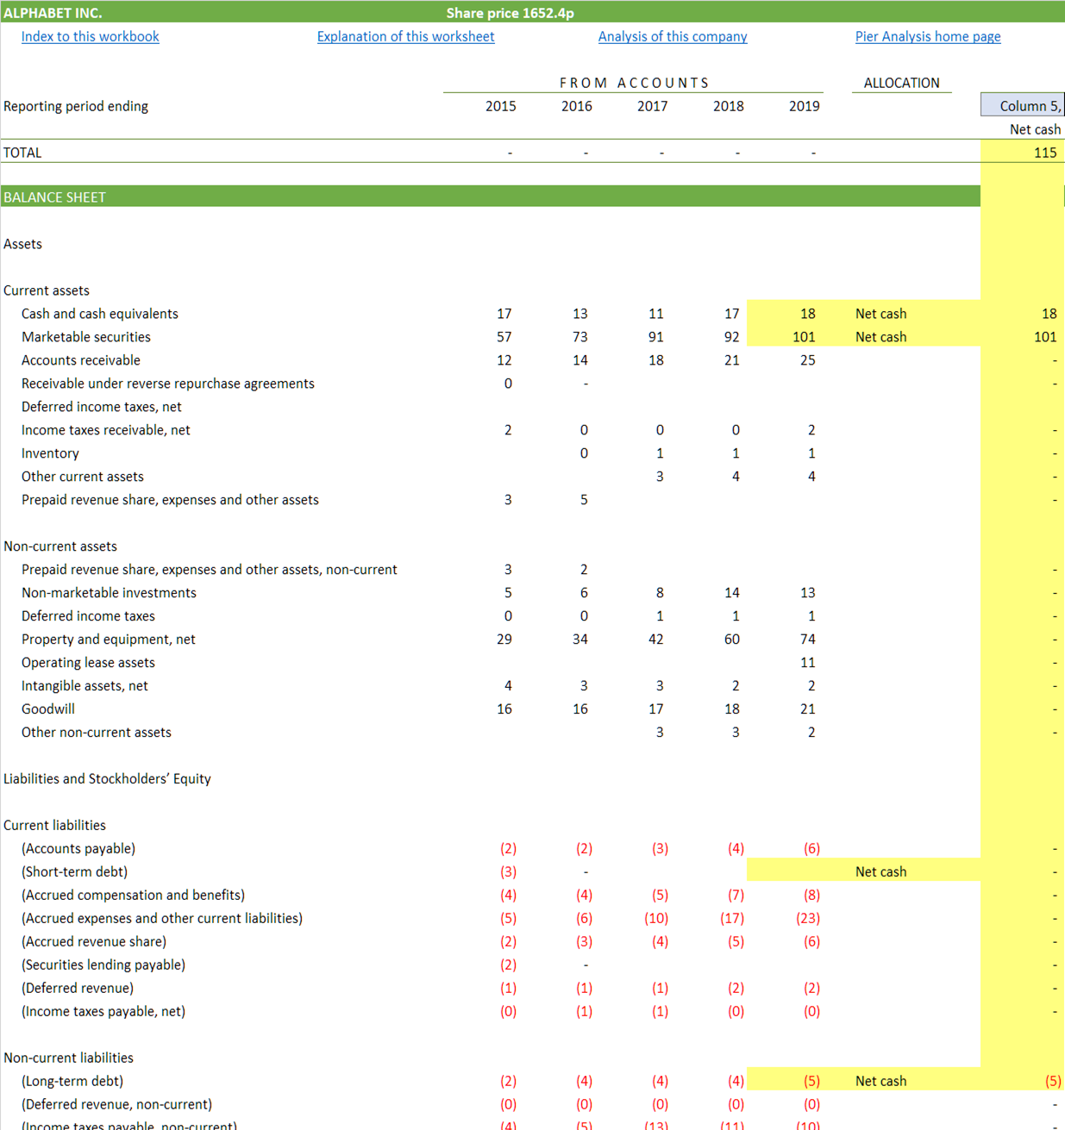Select the Non-current liabilities heading
The image size is (1065, 1130).
point(68,1058)
